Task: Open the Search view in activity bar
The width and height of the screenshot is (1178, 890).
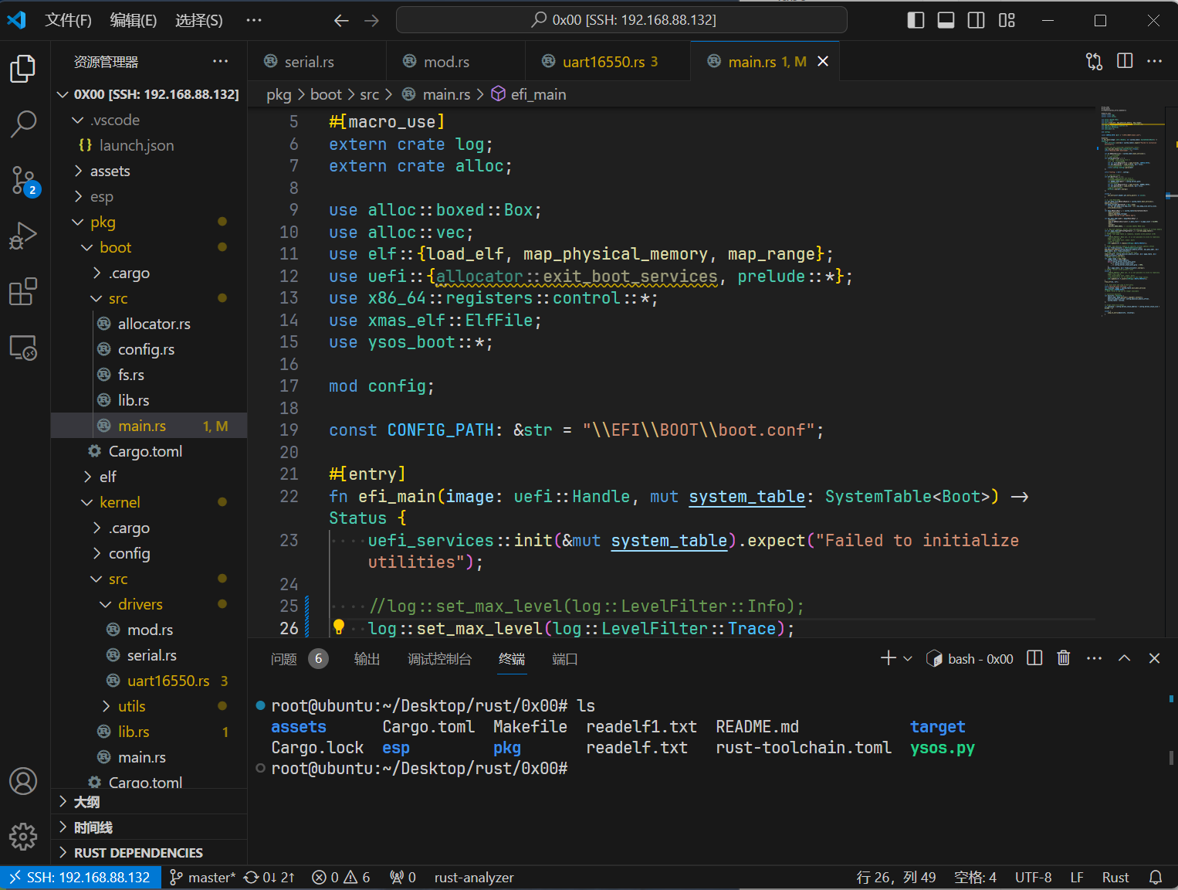Action: [23, 124]
